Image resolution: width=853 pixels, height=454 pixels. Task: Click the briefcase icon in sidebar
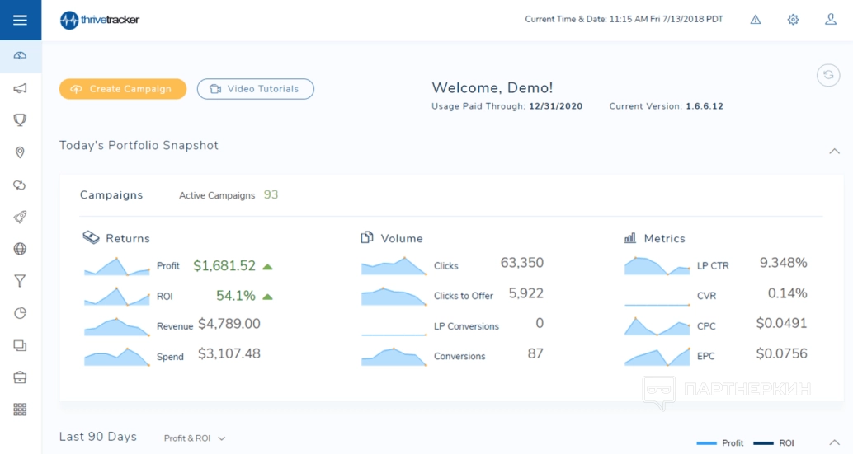(x=20, y=377)
